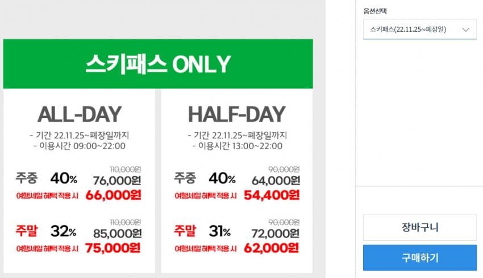Click the chevron arrow in option selector
Image resolution: width=483 pixels, height=278 pixels.
pos(467,30)
